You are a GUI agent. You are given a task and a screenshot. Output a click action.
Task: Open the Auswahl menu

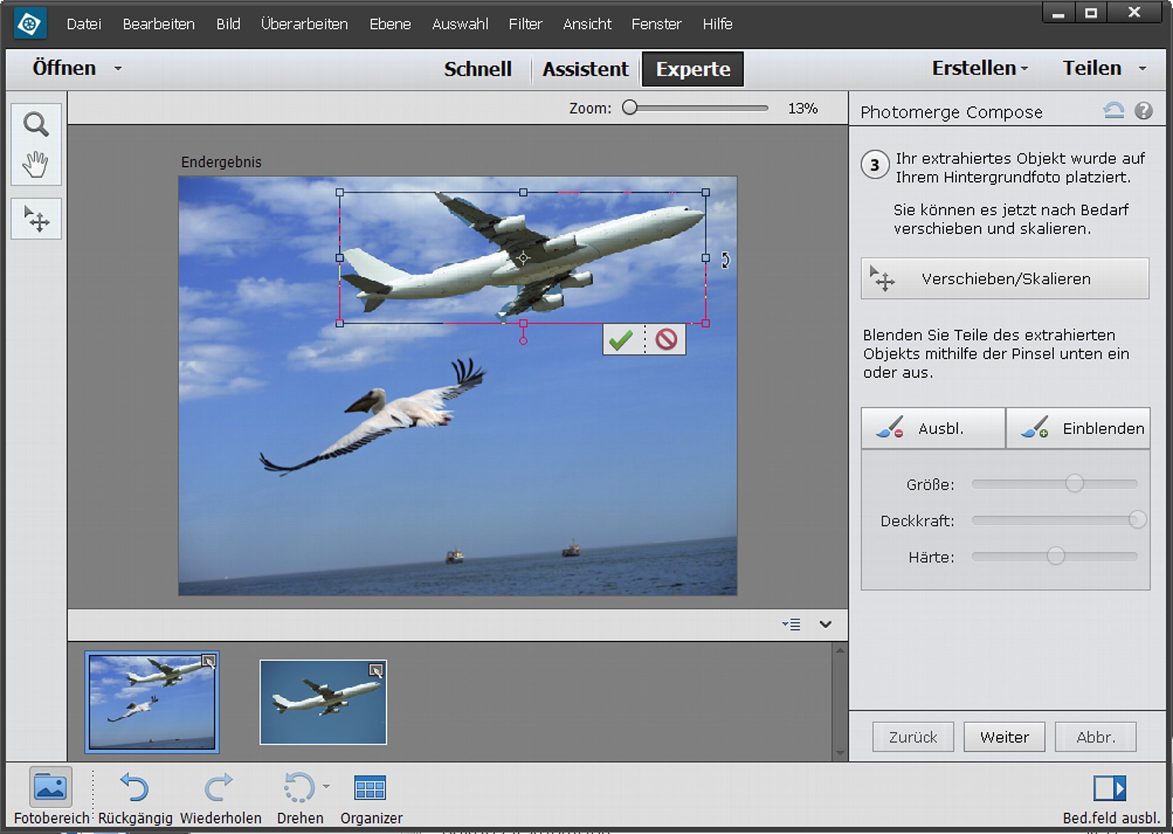point(460,24)
